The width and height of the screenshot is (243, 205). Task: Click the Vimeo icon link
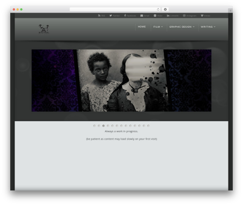[x=202, y=16]
